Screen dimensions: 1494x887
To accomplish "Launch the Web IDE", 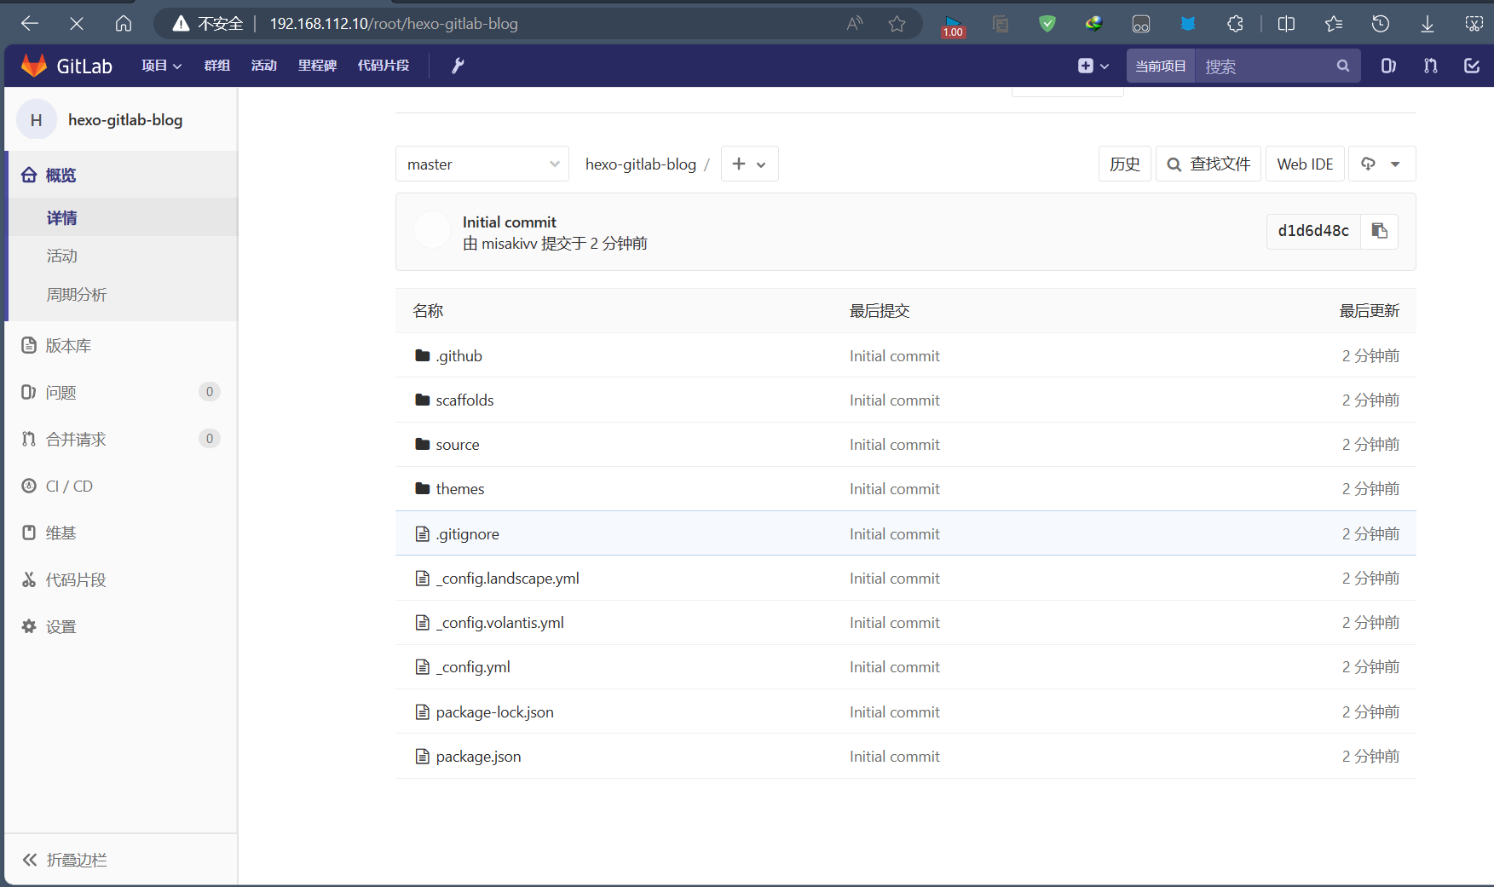I will tap(1305, 164).
